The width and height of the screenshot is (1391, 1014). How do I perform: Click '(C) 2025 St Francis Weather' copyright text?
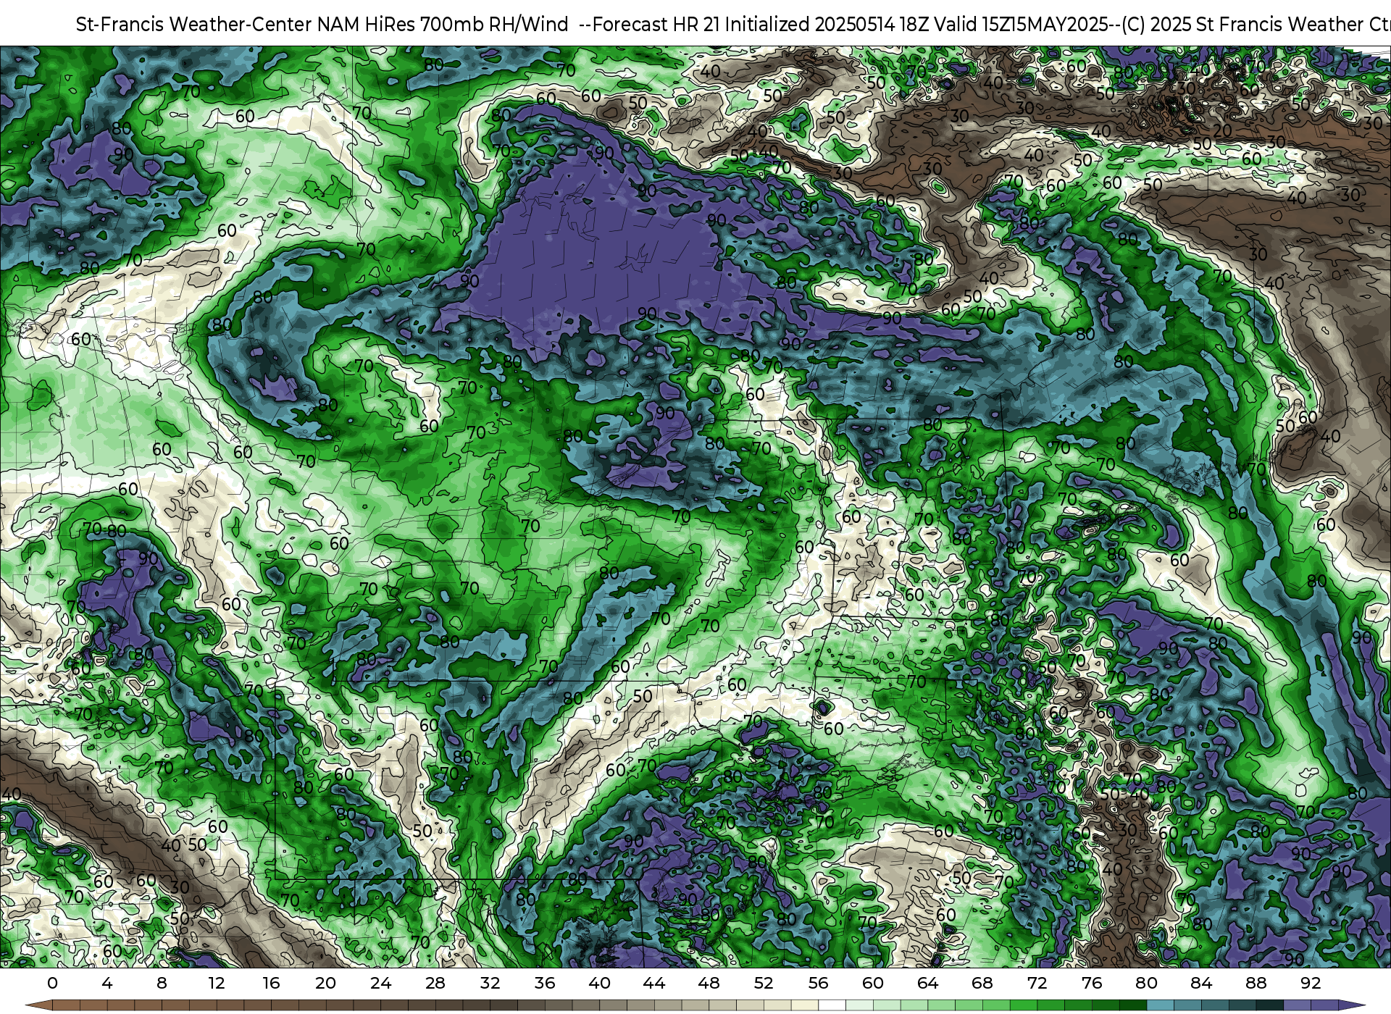[x=1242, y=25]
